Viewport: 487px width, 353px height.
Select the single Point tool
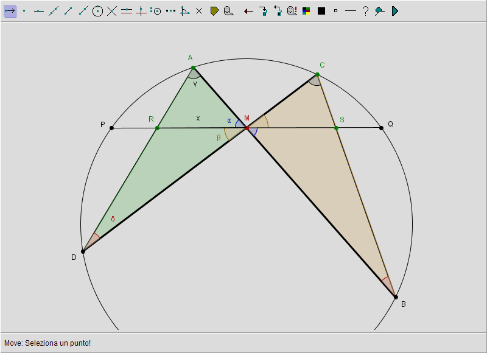click(x=24, y=11)
